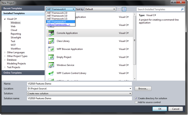Click the Cancel button
Viewport: 188px width, 115px height.
(176, 109)
